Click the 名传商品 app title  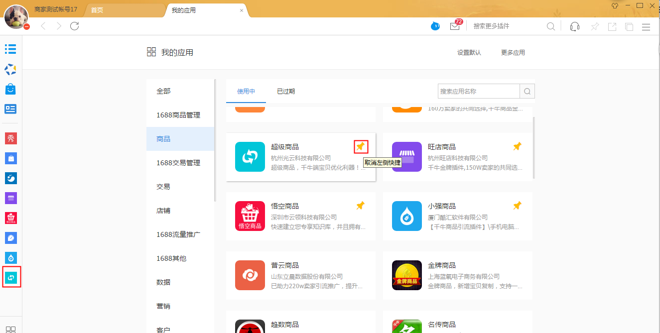pyautogui.click(x=442, y=325)
